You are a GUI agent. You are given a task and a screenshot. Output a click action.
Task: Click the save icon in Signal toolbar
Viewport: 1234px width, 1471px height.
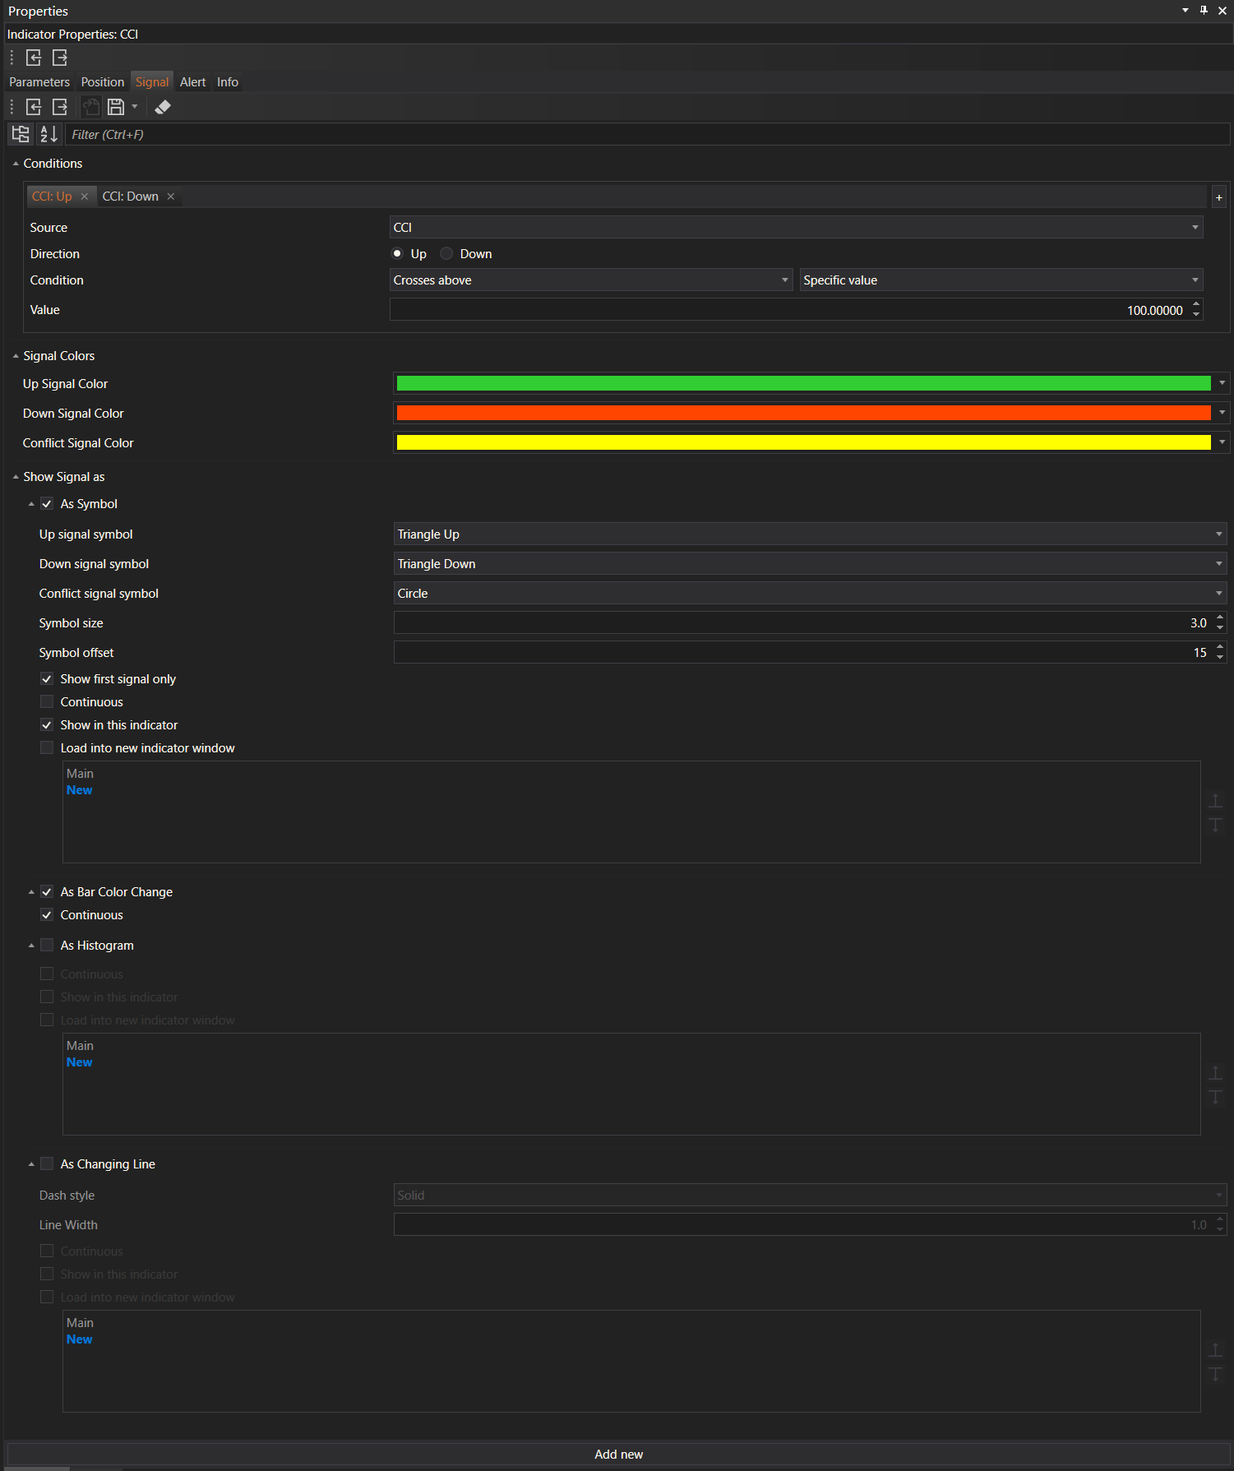pos(116,107)
